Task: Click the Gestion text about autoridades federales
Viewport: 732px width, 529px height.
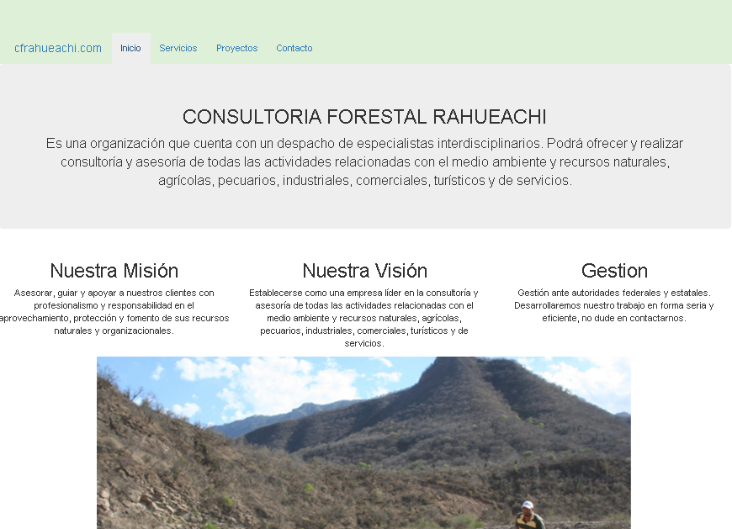Action: click(x=614, y=305)
